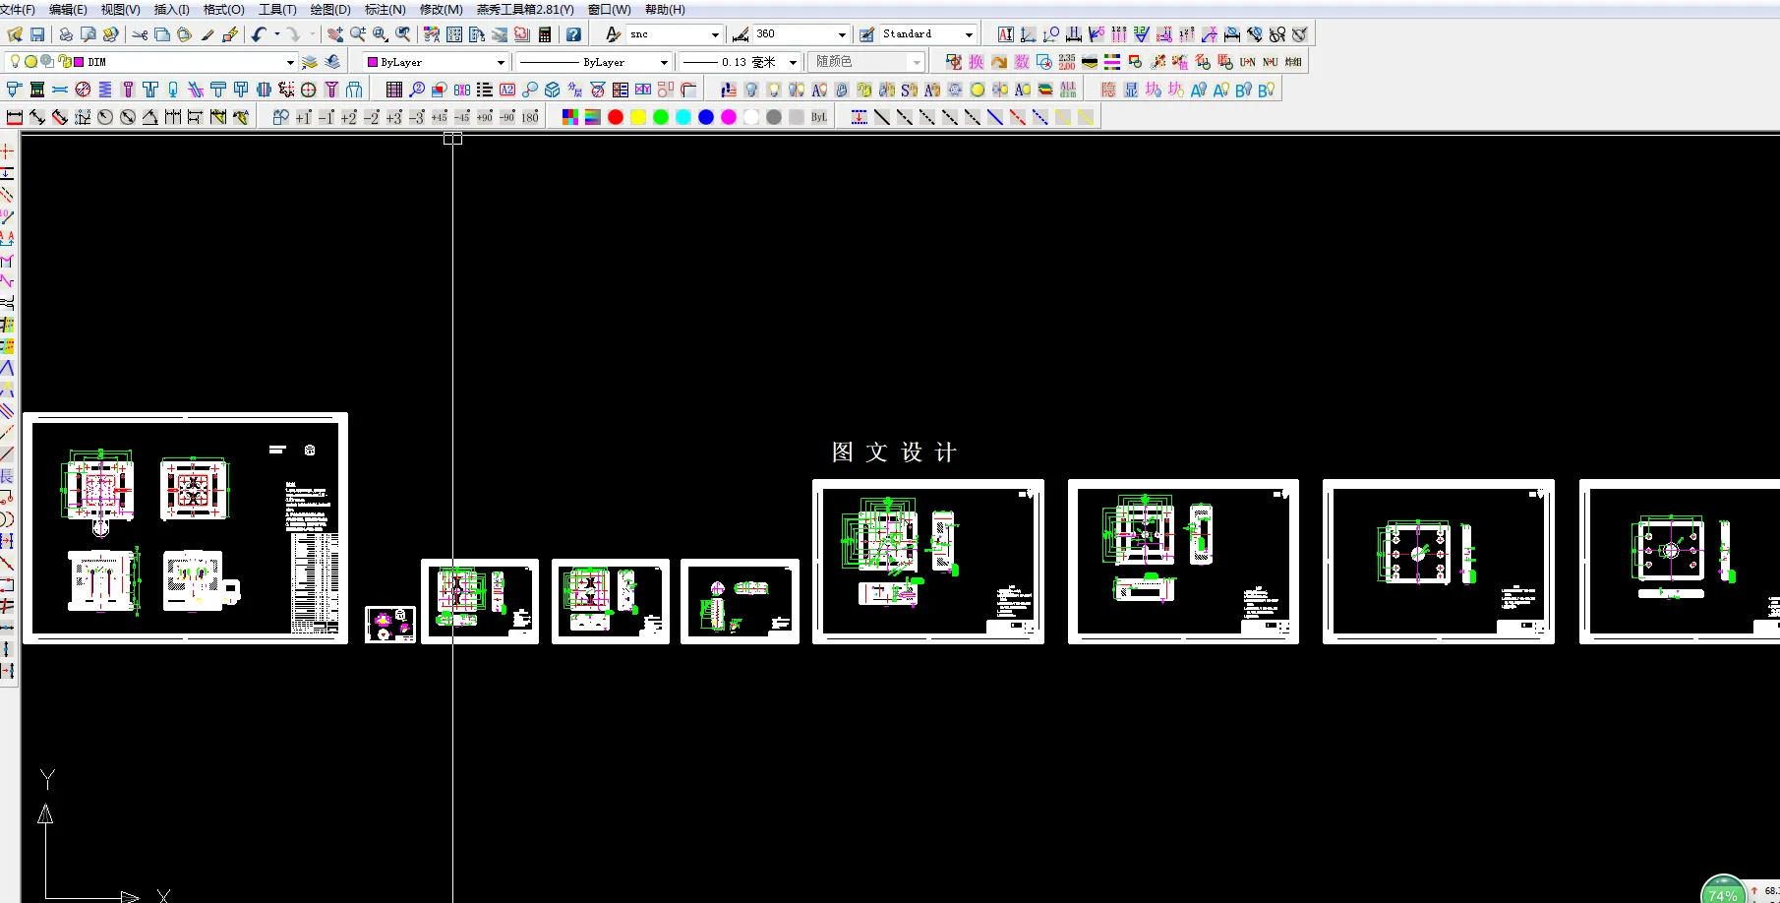1780x903 pixels.
Task: Click the Cut scissors icon
Action: [x=140, y=34]
